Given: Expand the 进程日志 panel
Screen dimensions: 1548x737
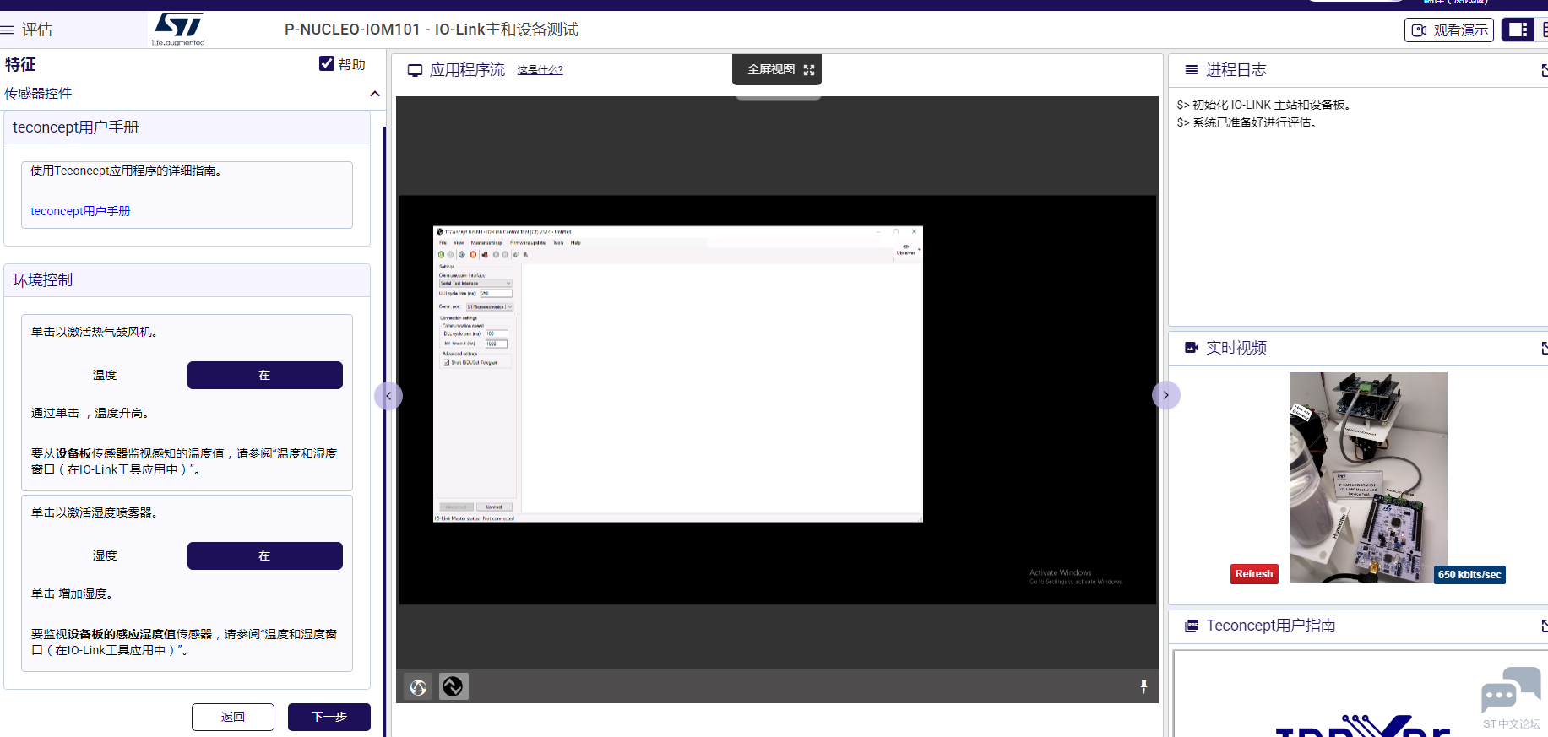Looking at the screenshot, I should [x=1543, y=71].
